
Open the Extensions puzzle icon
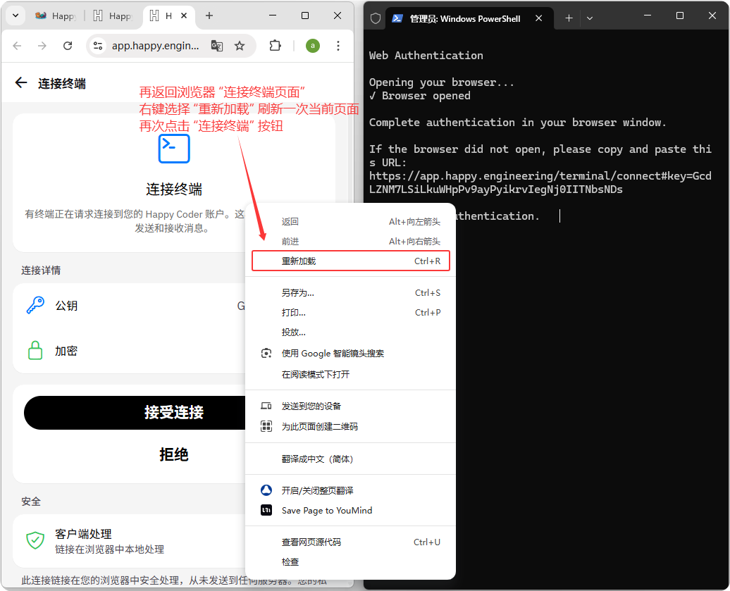(276, 46)
